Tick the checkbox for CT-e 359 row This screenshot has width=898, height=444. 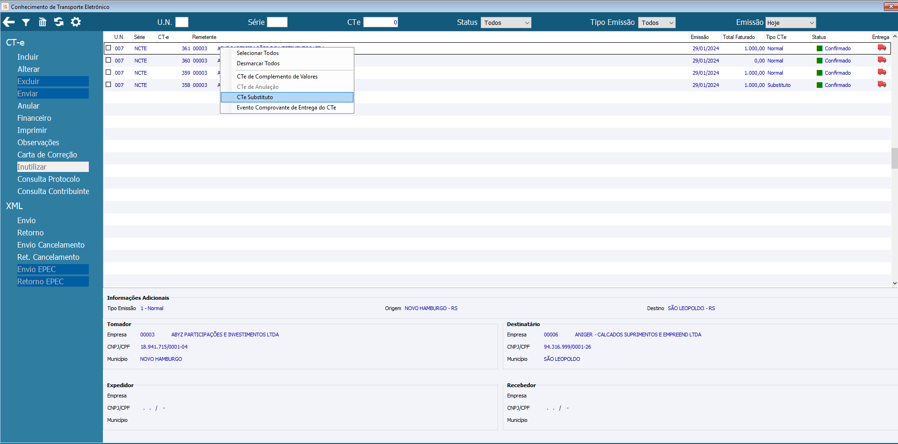click(109, 72)
